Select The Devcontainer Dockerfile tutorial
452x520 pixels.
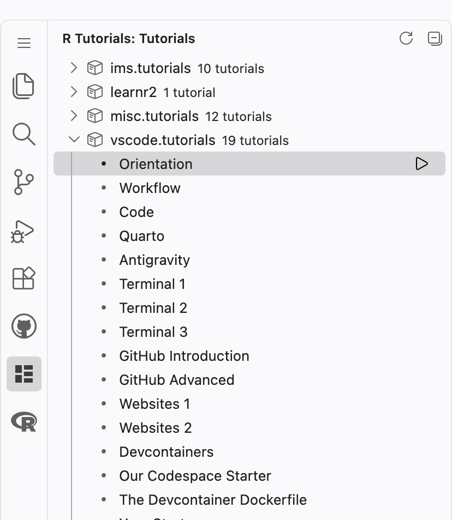(249, 499)
